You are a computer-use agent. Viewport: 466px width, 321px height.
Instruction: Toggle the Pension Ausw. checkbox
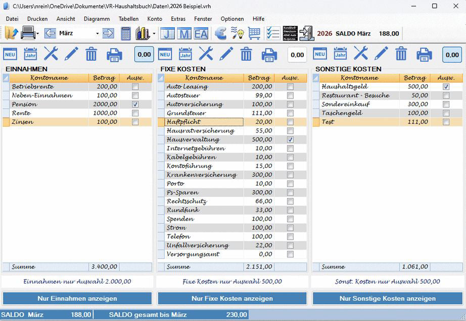tap(135, 104)
